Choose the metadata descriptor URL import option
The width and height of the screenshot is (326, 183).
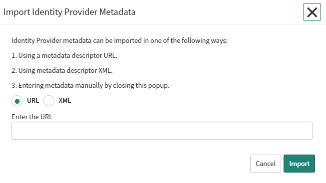point(17,101)
